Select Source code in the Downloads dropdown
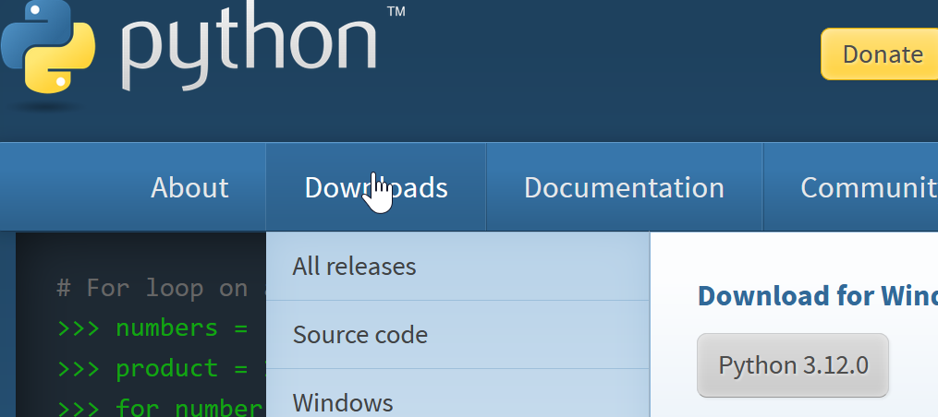The height and width of the screenshot is (417, 938). (457, 335)
